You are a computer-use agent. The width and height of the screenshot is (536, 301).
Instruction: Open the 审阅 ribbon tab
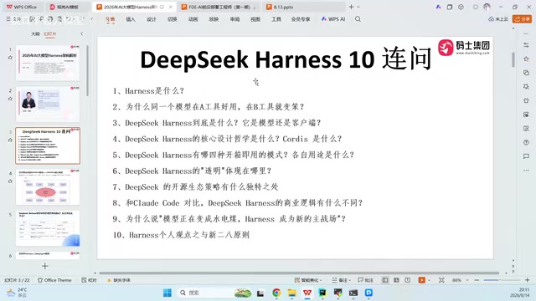pos(234,19)
